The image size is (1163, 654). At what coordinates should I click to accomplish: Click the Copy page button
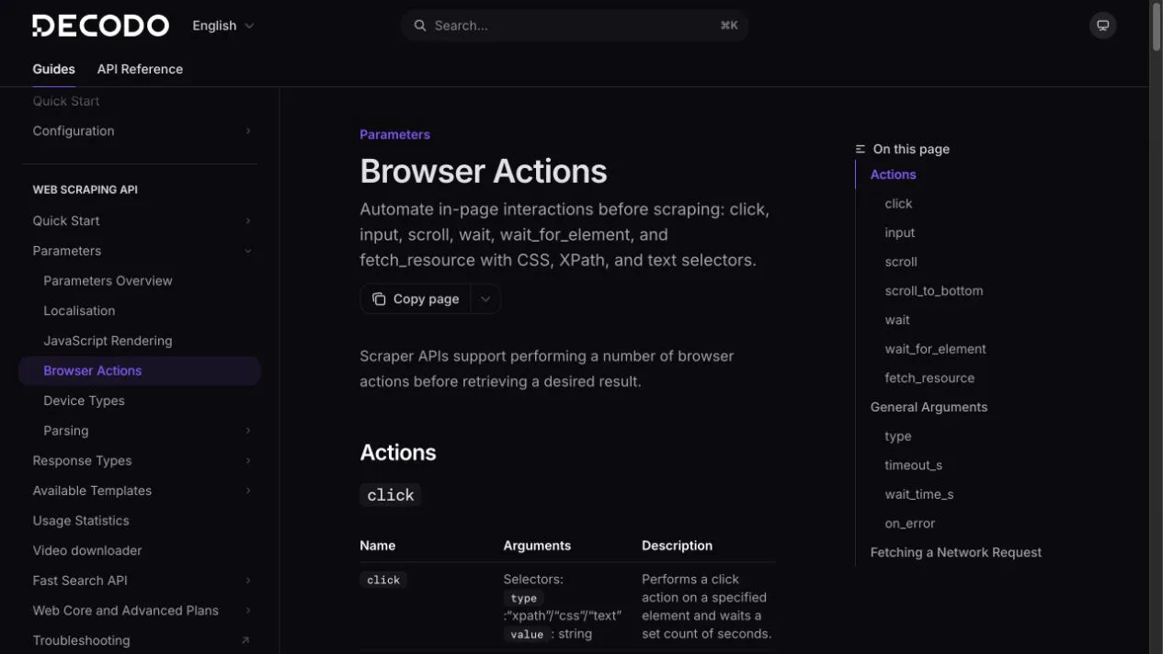pos(416,299)
